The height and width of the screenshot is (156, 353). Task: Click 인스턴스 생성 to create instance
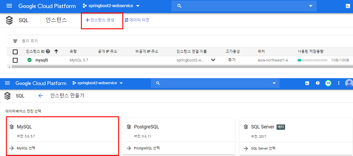coord(100,20)
